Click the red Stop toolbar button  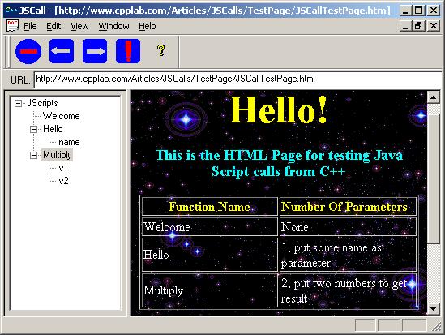pos(28,51)
